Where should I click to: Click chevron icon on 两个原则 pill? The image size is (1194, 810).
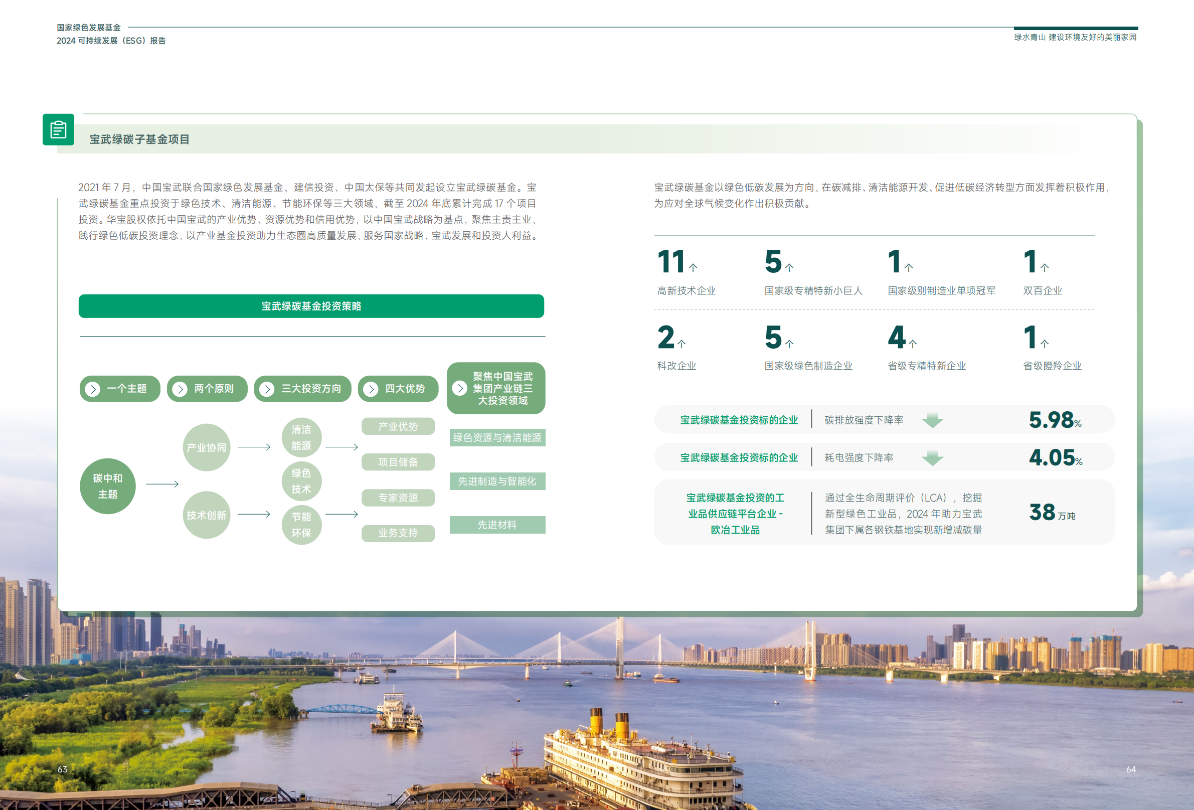180,389
